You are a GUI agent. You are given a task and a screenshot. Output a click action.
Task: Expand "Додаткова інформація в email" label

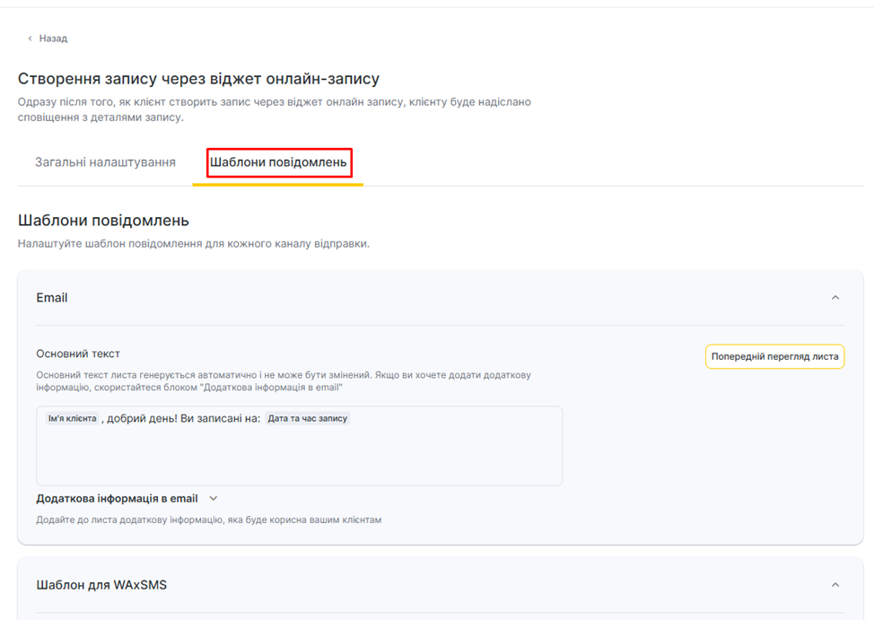pyautogui.click(x=117, y=498)
